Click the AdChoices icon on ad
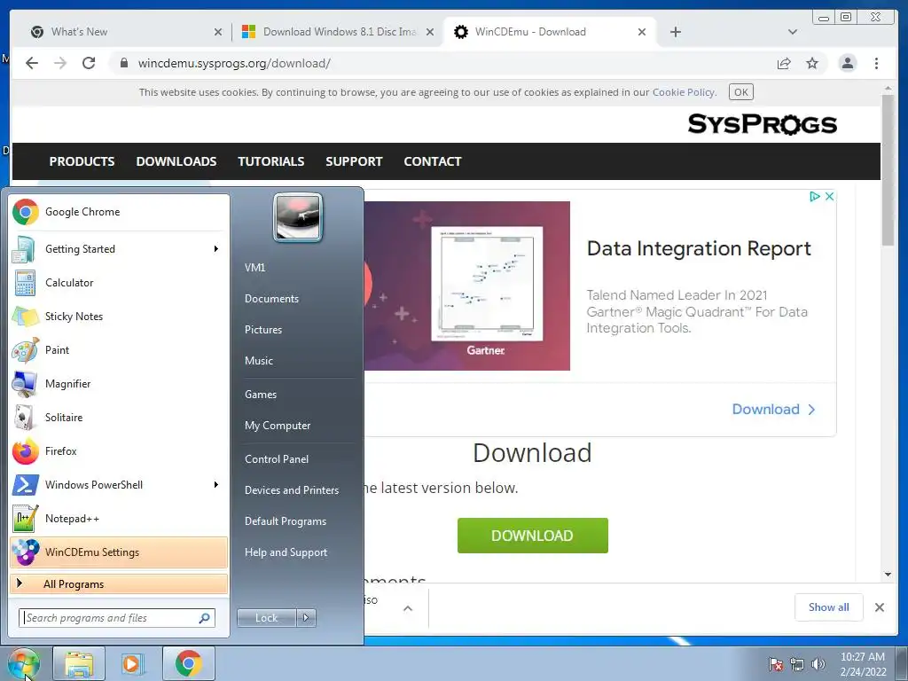The image size is (908, 681). tap(815, 196)
